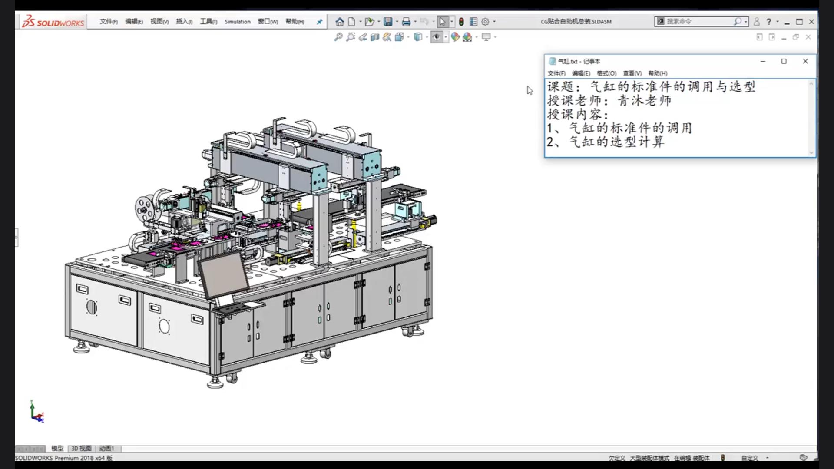Click the status bar tag icon

click(803, 458)
